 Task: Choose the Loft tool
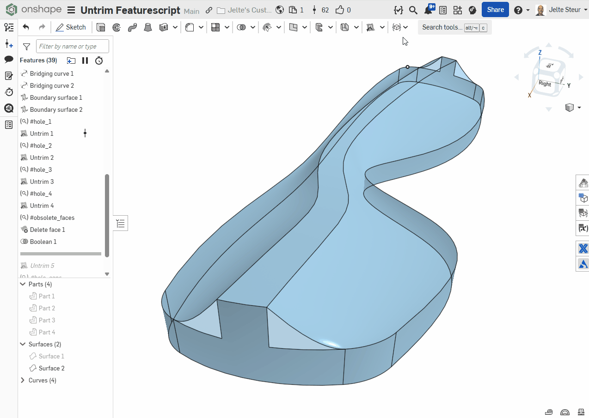[147, 28]
